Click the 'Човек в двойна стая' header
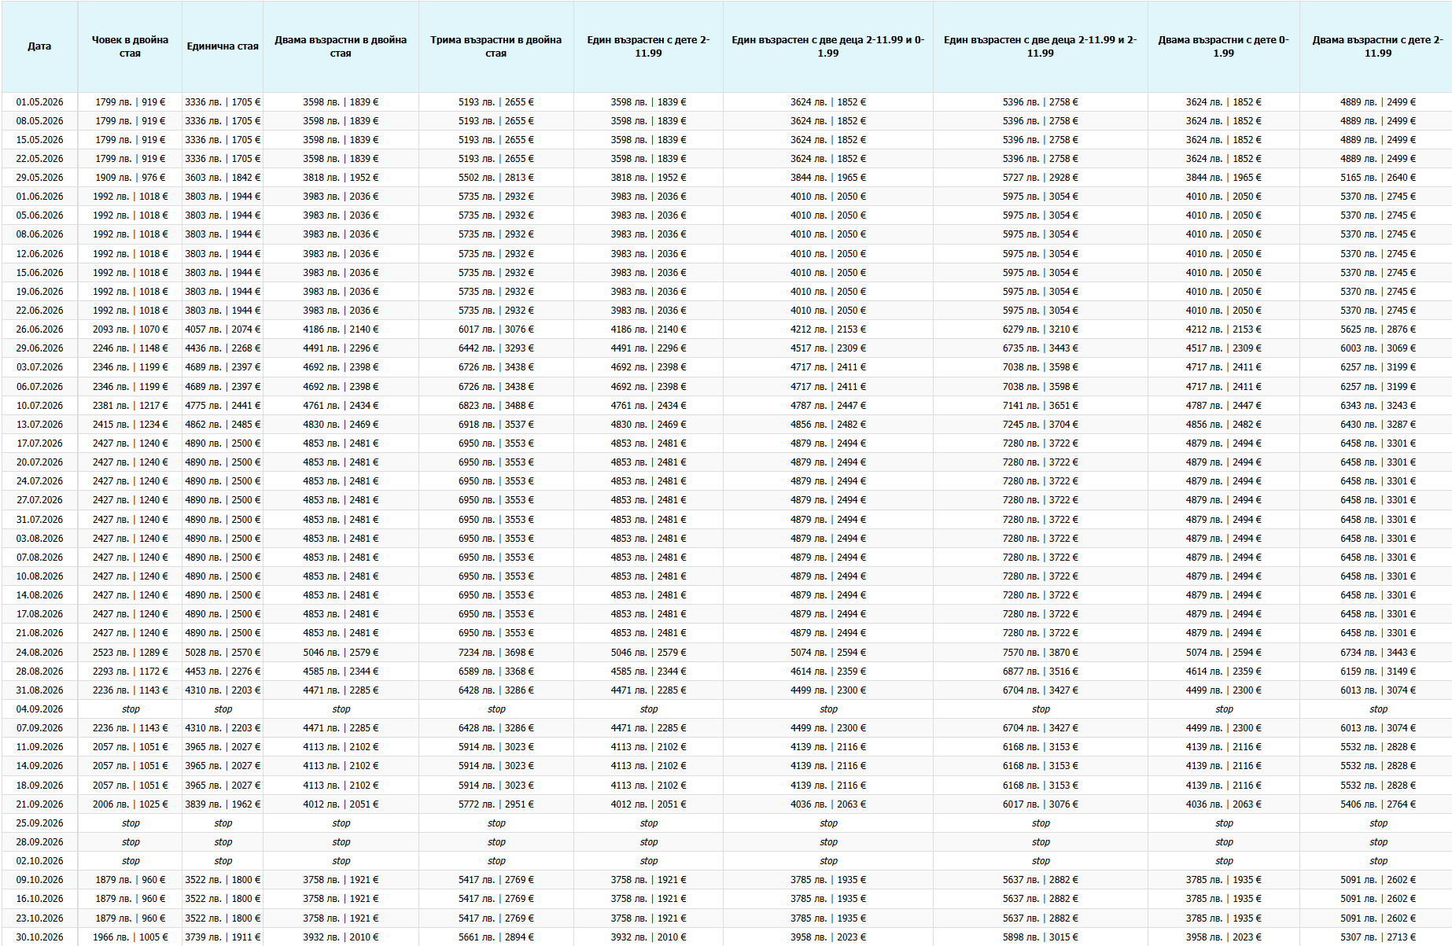The width and height of the screenshot is (1452, 946). [130, 46]
